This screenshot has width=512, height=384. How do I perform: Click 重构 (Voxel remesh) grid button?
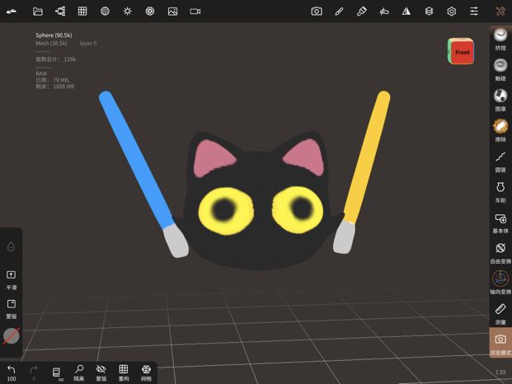coord(124,373)
